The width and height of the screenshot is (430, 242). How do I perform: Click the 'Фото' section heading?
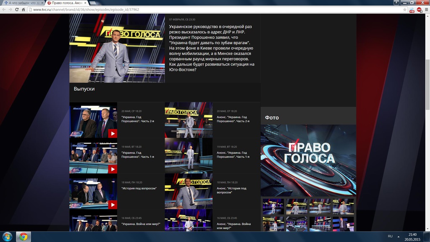[272, 118]
